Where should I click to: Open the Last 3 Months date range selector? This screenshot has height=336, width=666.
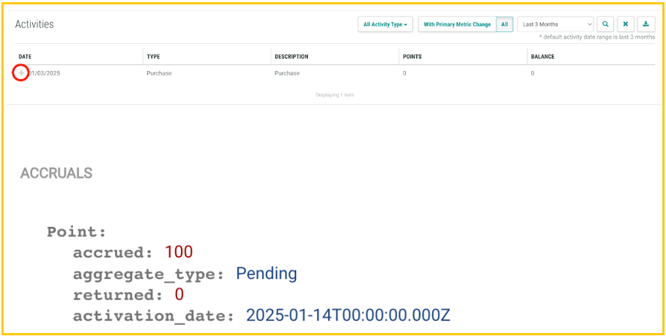pyautogui.click(x=555, y=24)
